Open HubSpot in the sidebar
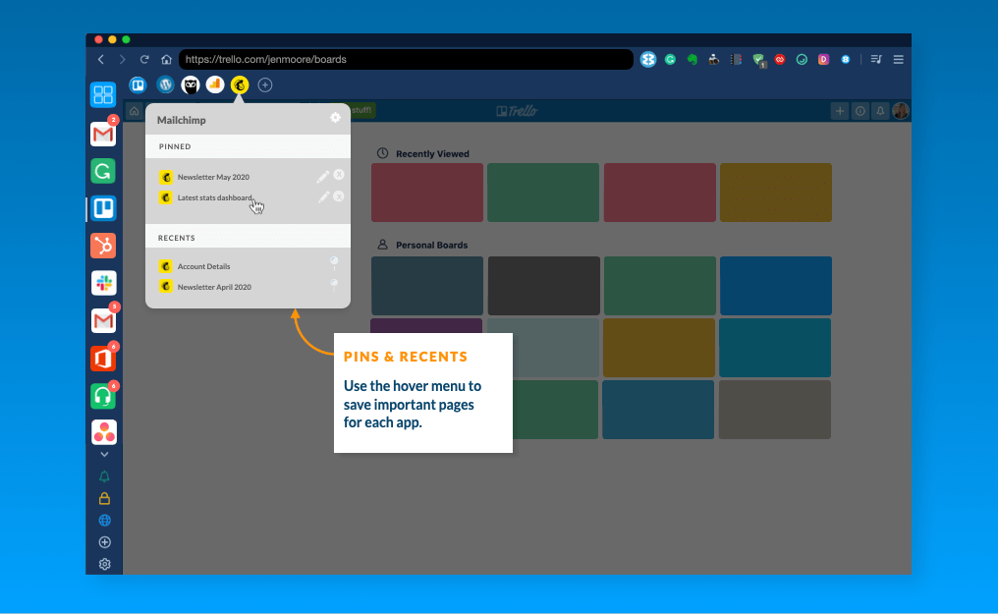Viewport: 998px width, 614px height. click(103, 246)
